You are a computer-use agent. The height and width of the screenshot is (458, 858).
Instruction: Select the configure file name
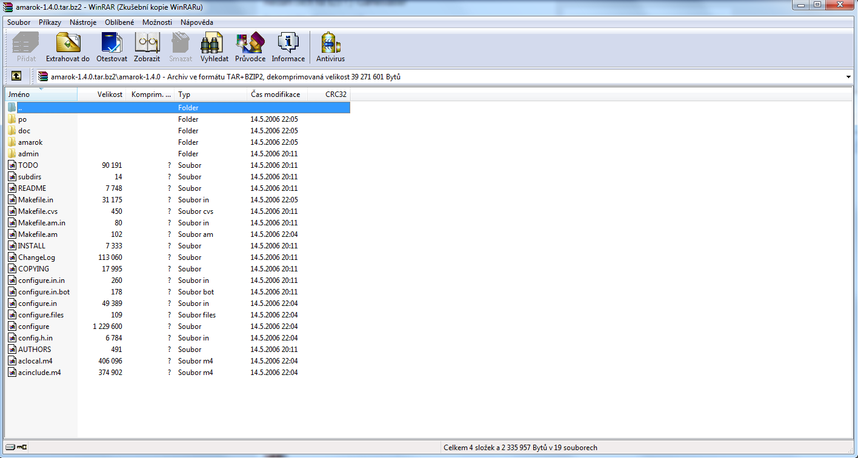34,327
